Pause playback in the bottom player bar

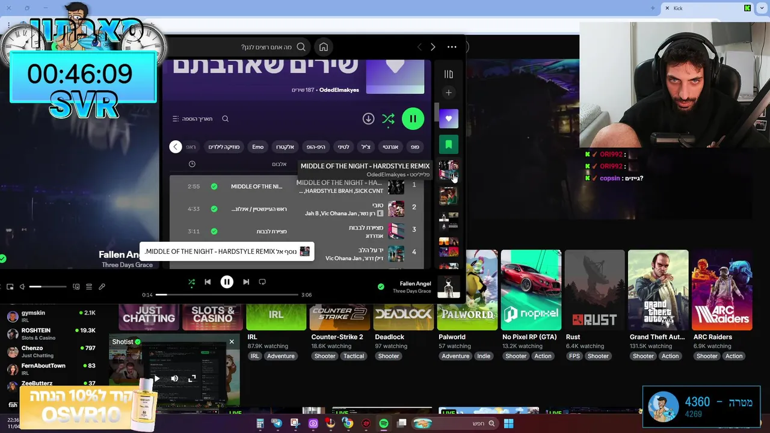(227, 281)
